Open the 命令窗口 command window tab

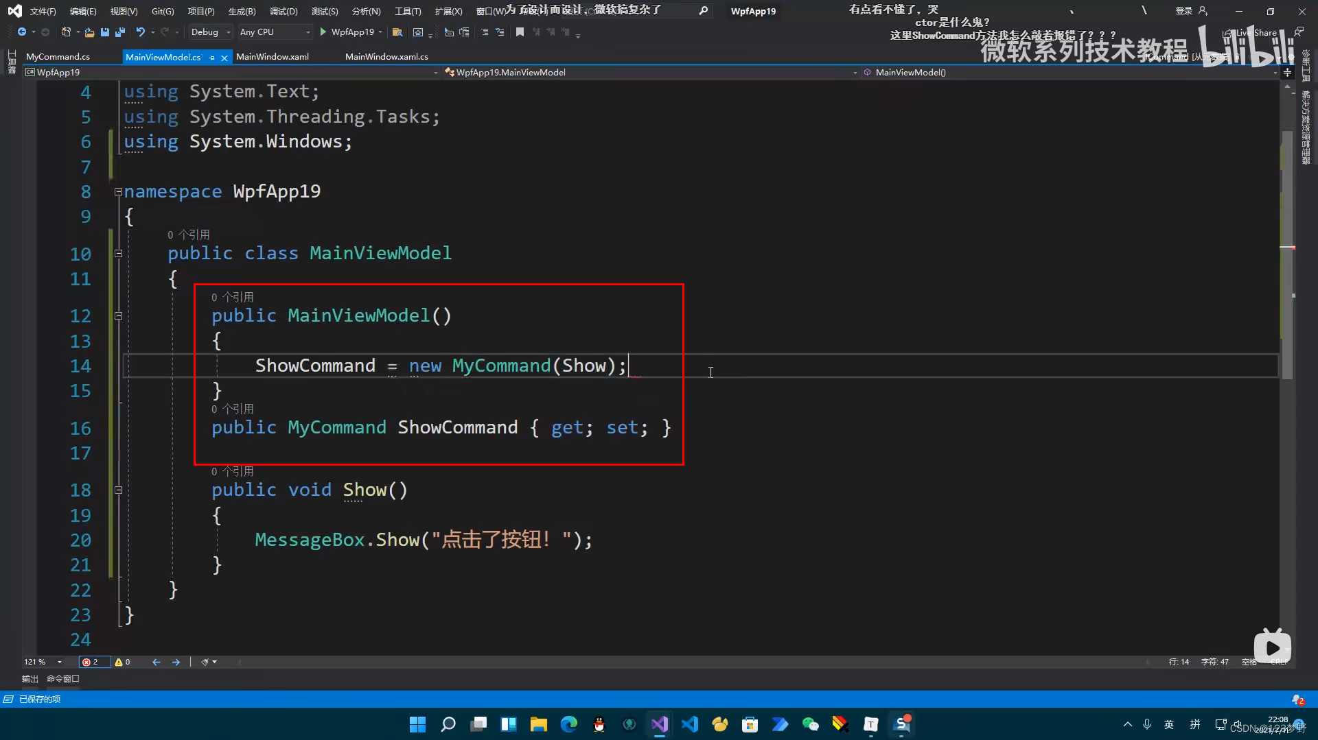pyautogui.click(x=63, y=679)
